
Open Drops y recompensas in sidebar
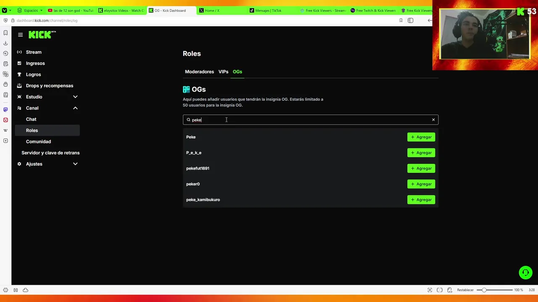coord(50,86)
